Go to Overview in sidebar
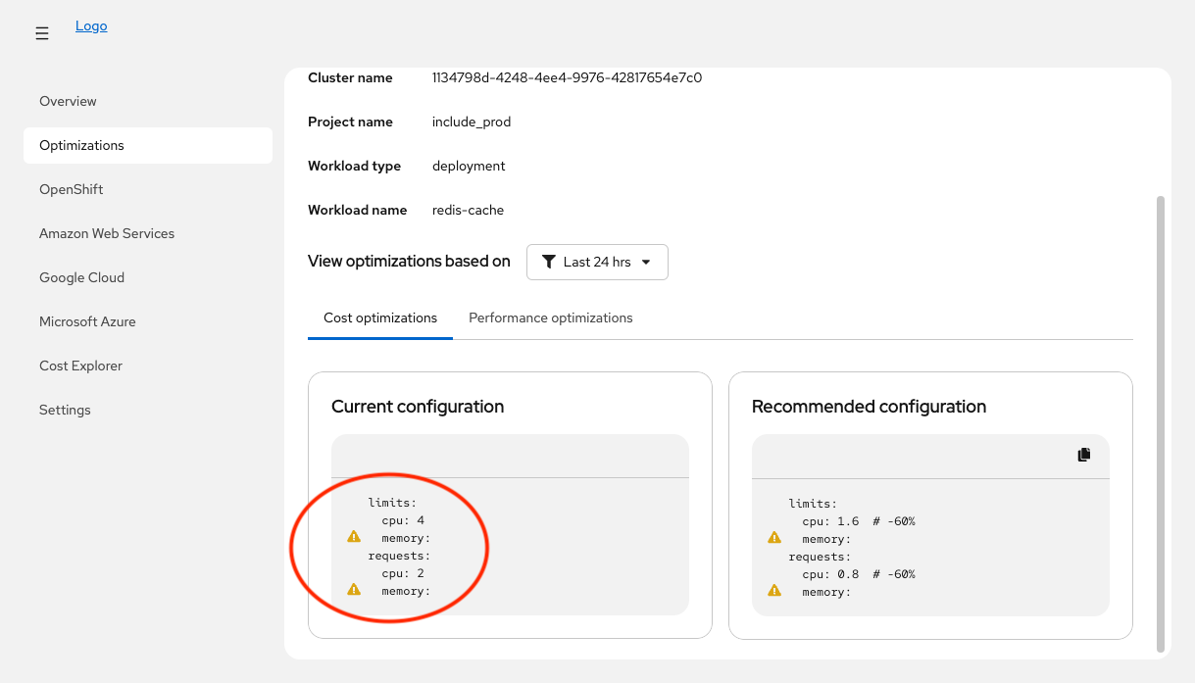The width and height of the screenshot is (1195, 683). (x=68, y=101)
